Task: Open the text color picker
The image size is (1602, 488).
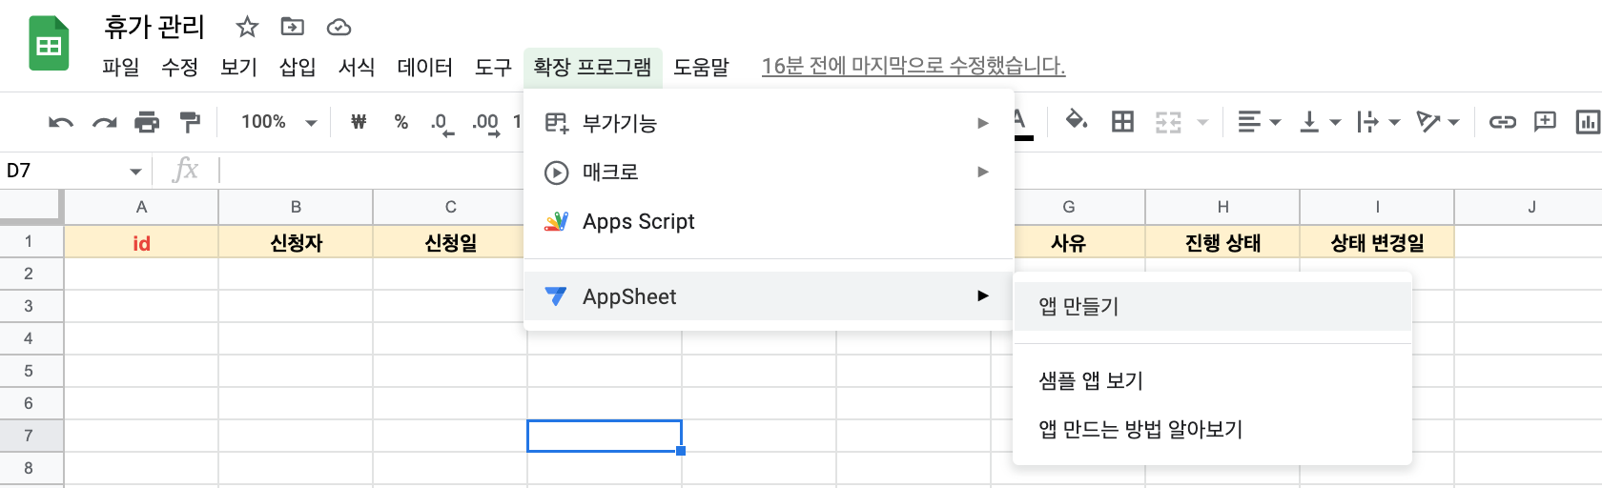Action: tap(1021, 124)
